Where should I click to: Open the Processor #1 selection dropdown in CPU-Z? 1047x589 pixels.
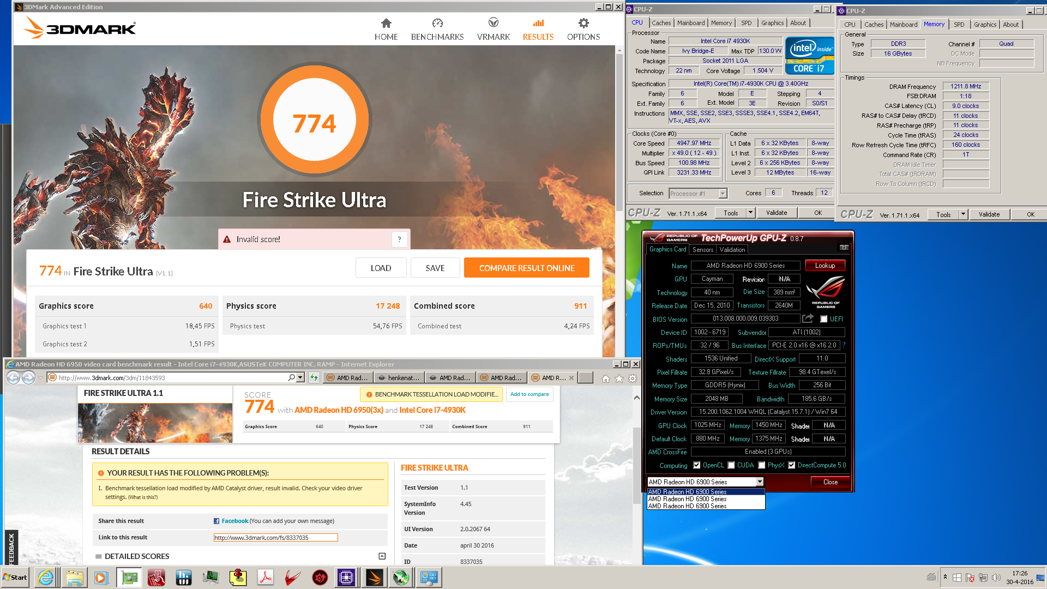tap(723, 194)
